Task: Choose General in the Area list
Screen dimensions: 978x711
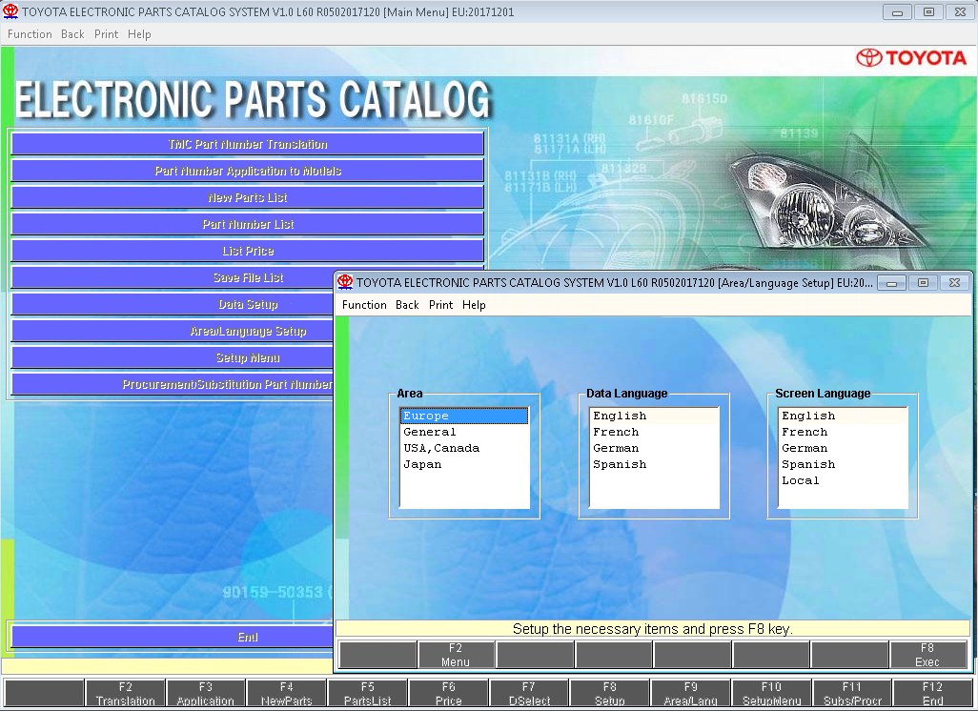Action: (x=430, y=432)
